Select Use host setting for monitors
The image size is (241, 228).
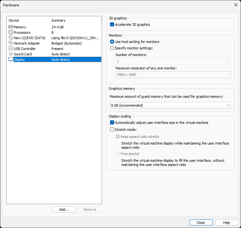tap(112, 42)
